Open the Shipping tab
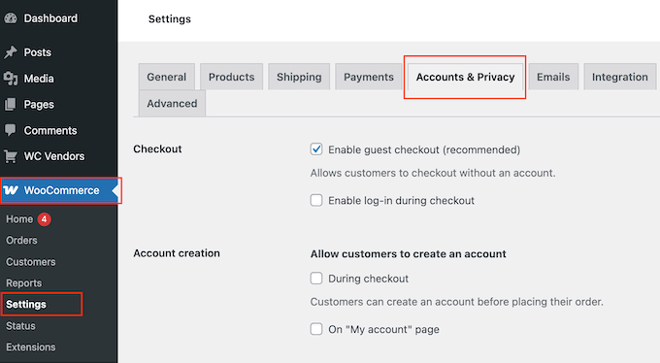 (x=299, y=77)
